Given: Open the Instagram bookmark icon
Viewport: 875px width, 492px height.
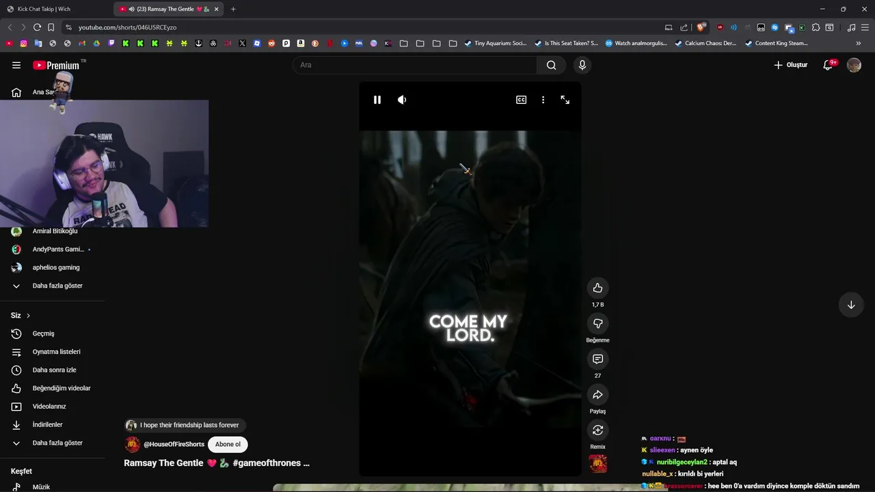Looking at the screenshot, I should point(23,43).
